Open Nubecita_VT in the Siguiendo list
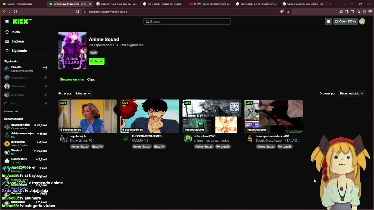Screen dimensions: 374x210 tap(26, 78)
